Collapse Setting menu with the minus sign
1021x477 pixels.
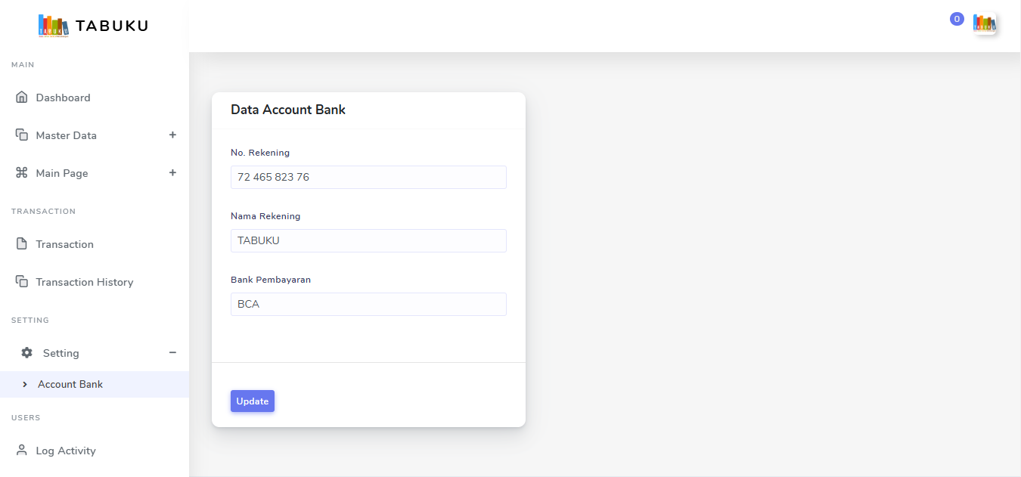[172, 353]
